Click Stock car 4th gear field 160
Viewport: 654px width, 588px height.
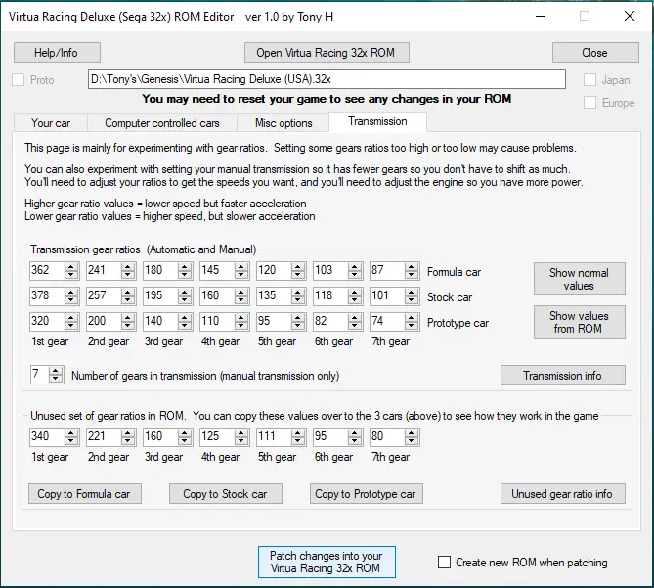click(217, 295)
